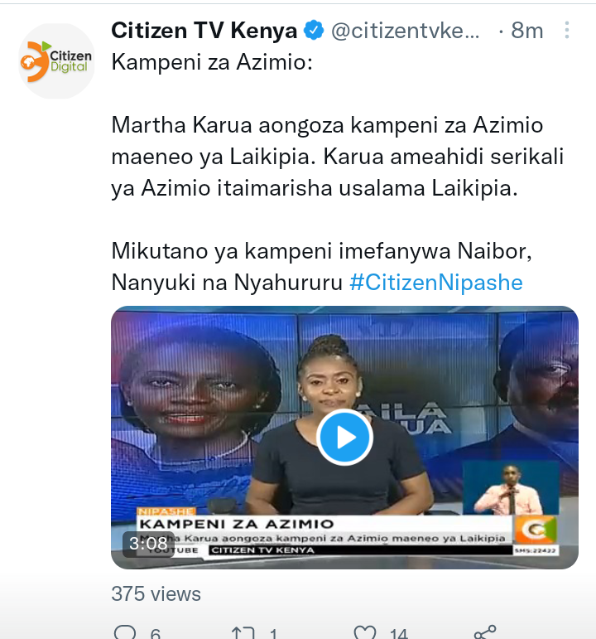Click the Citizen TV Kenya account name

coord(204,31)
